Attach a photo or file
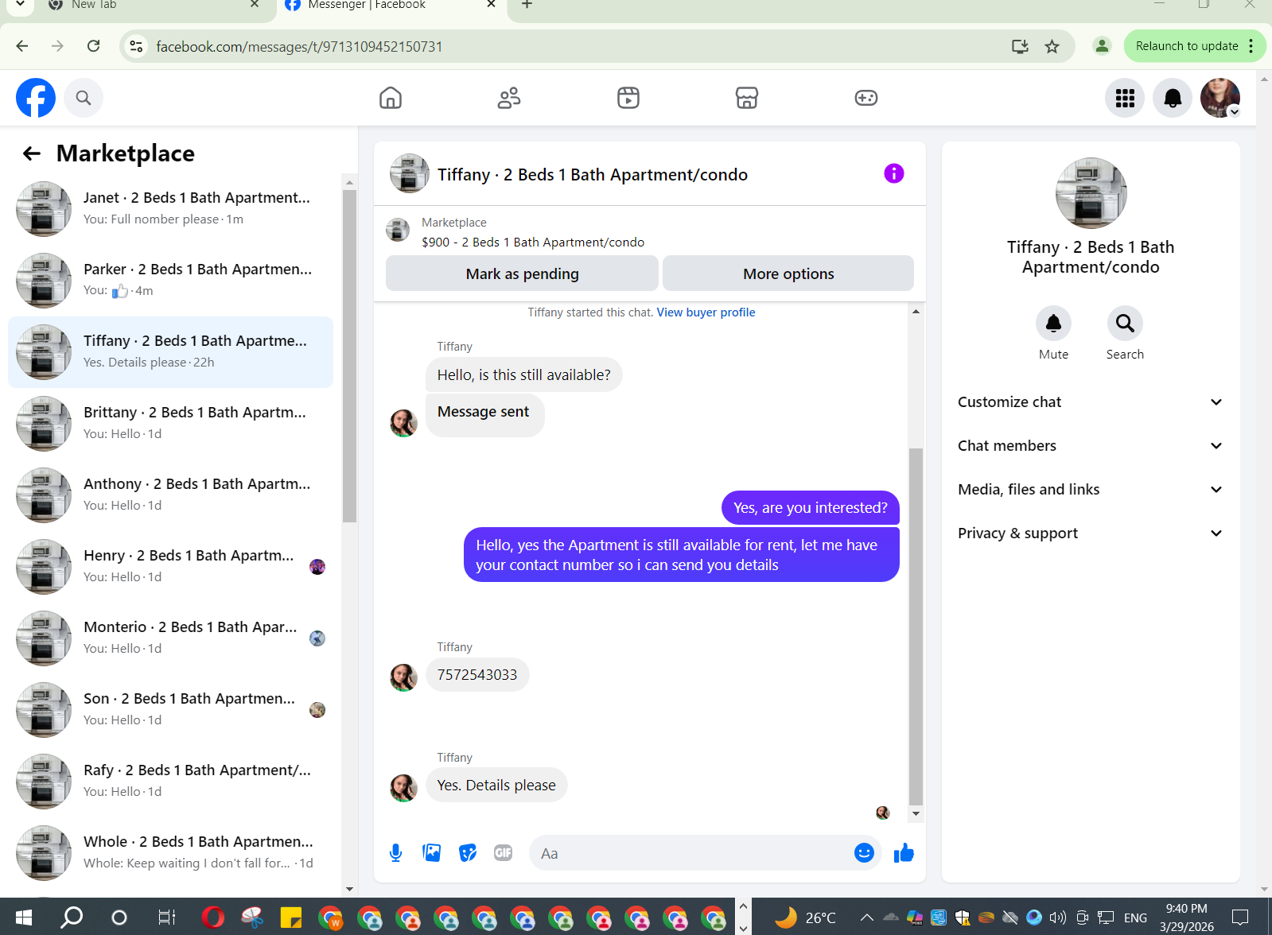 (x=432, y=853)
